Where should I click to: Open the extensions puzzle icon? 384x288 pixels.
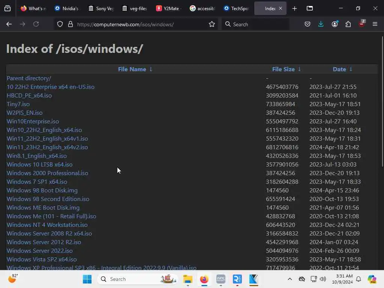348,24
